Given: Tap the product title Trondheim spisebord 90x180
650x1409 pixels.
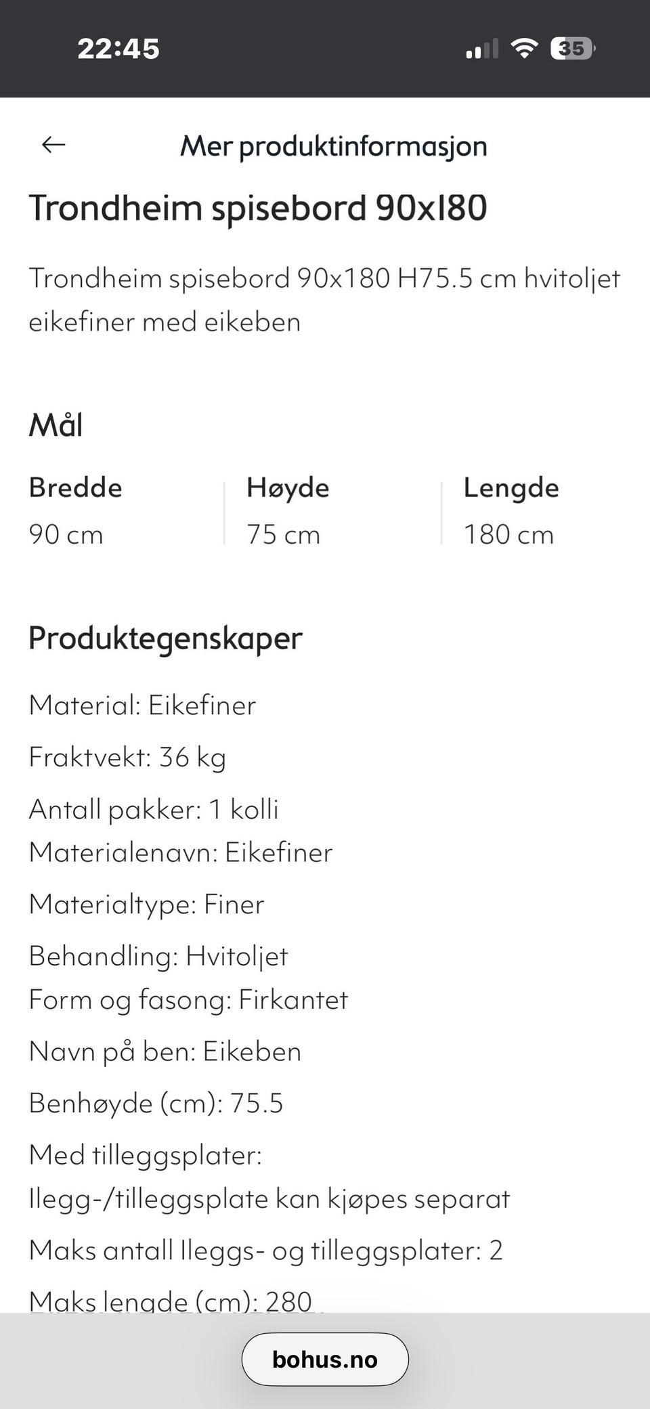Looking at the screenshot, I should [257, 209].
